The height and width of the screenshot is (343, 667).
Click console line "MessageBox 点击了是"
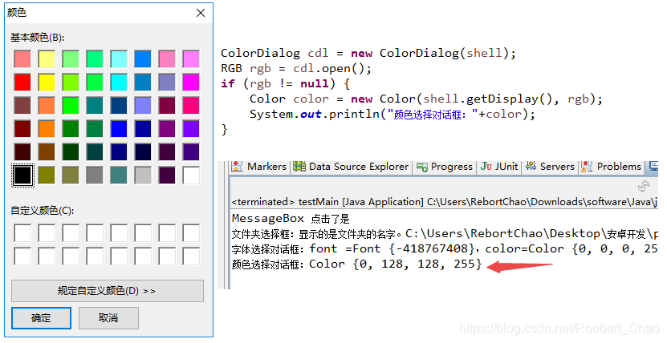pyautogui.click(x=291, y=219)
